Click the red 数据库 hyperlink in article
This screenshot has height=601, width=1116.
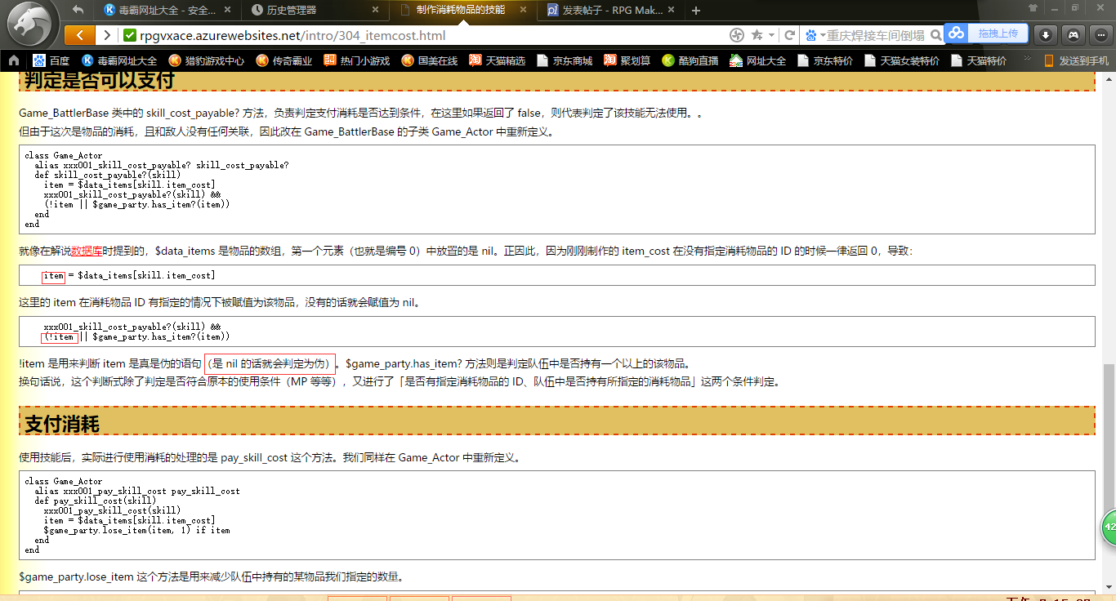coord(87,251)
